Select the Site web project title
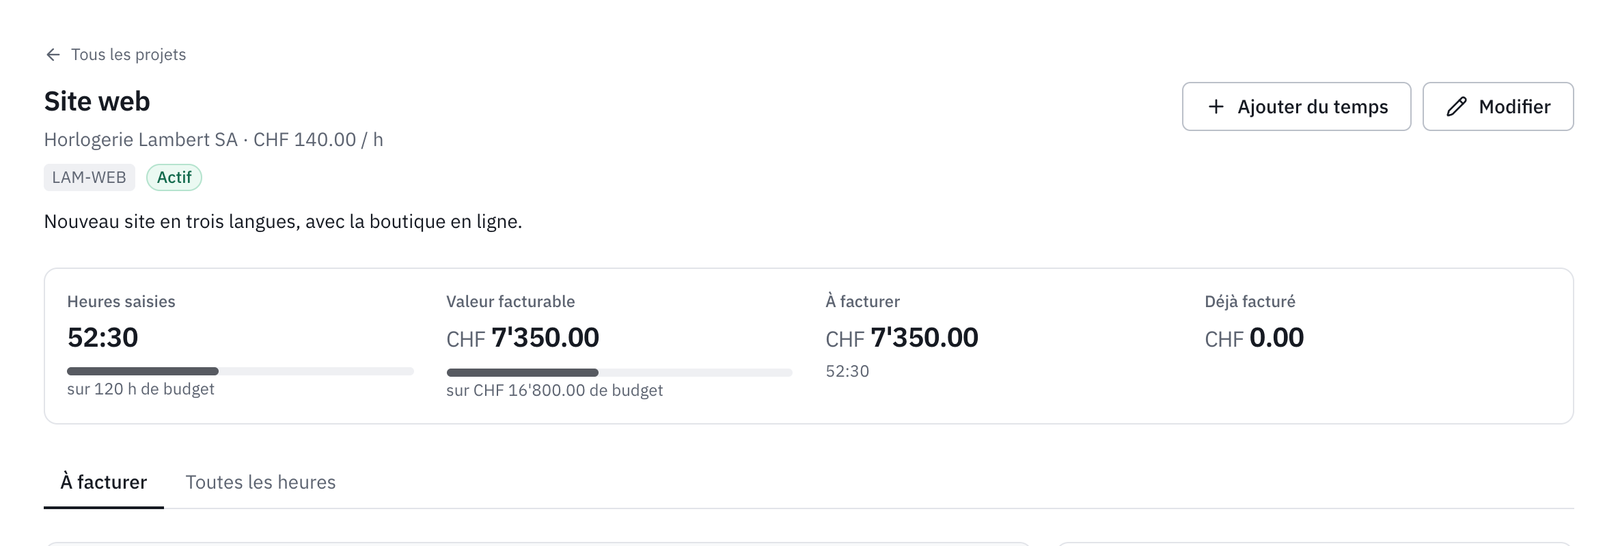The width and height of the screenshot is (1618, 546). (x=97, y=102)
